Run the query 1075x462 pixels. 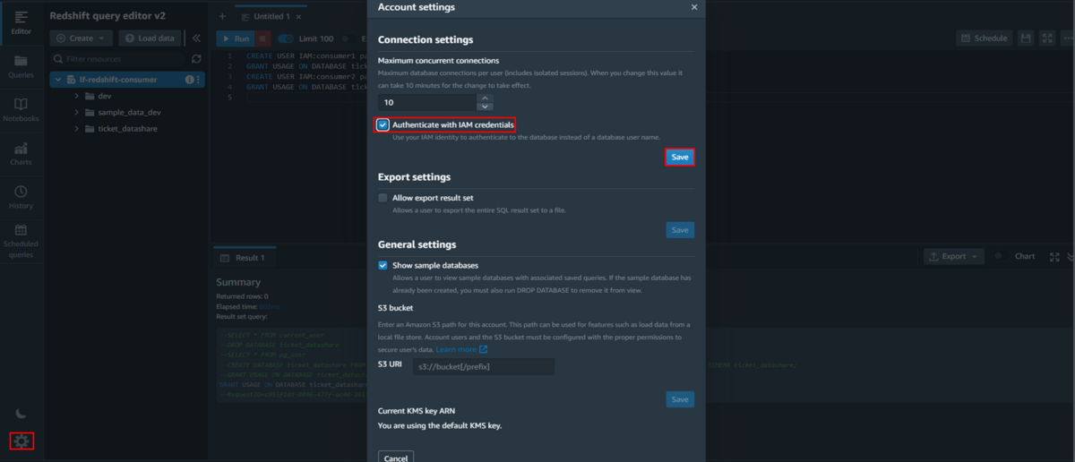[x=236, y=38]
